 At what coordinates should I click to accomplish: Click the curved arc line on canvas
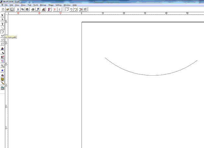point(152,75)
